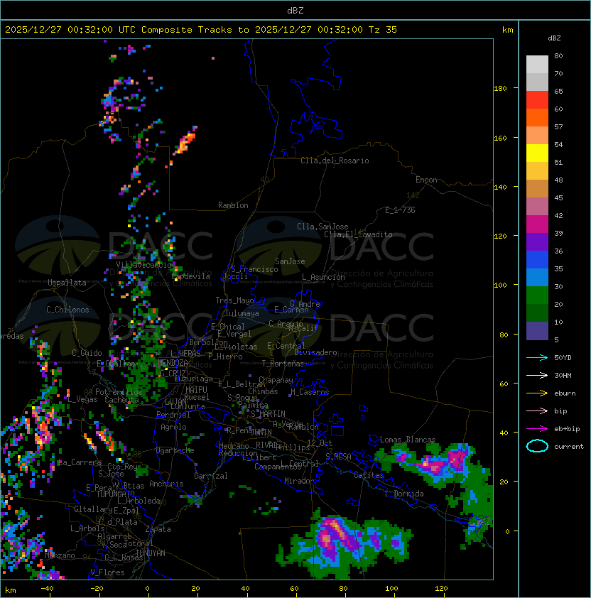Click the L_Asuncion place label

point(323,277)
